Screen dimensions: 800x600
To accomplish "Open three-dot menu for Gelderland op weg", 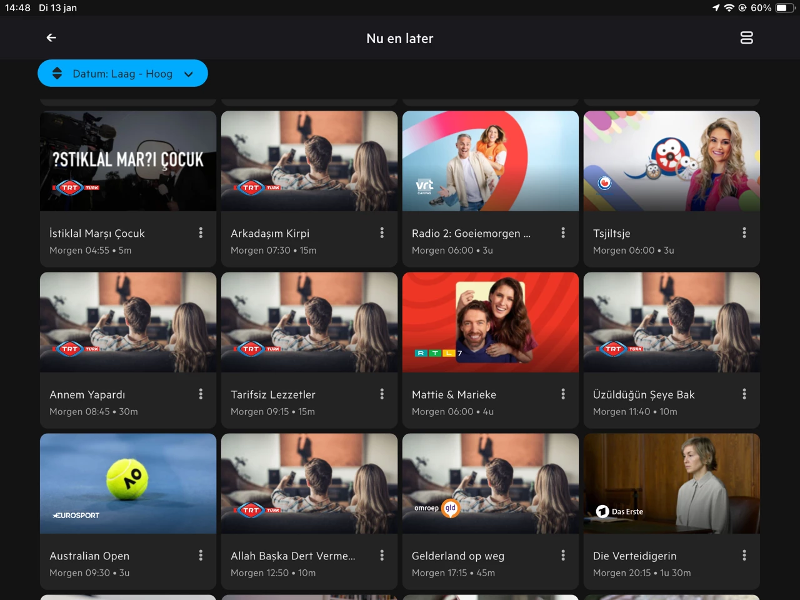I will pyautogui.click(x=563, y=556).
